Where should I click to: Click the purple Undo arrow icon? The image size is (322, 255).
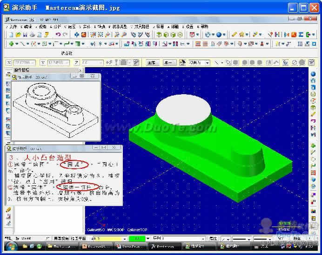[x=58, y=34]
